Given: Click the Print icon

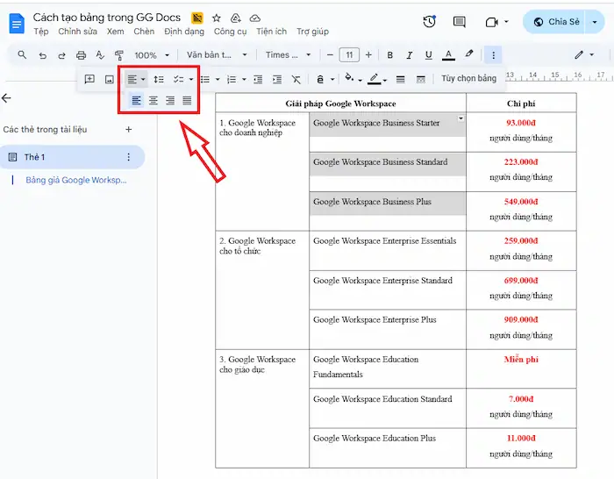Looking at the screenshot, I should [x=81, y=55].
